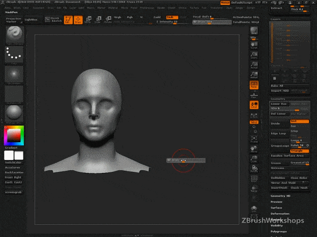Expand the Deformation section
The width and height of the screenshot is (317, 237).
[280, 213]
